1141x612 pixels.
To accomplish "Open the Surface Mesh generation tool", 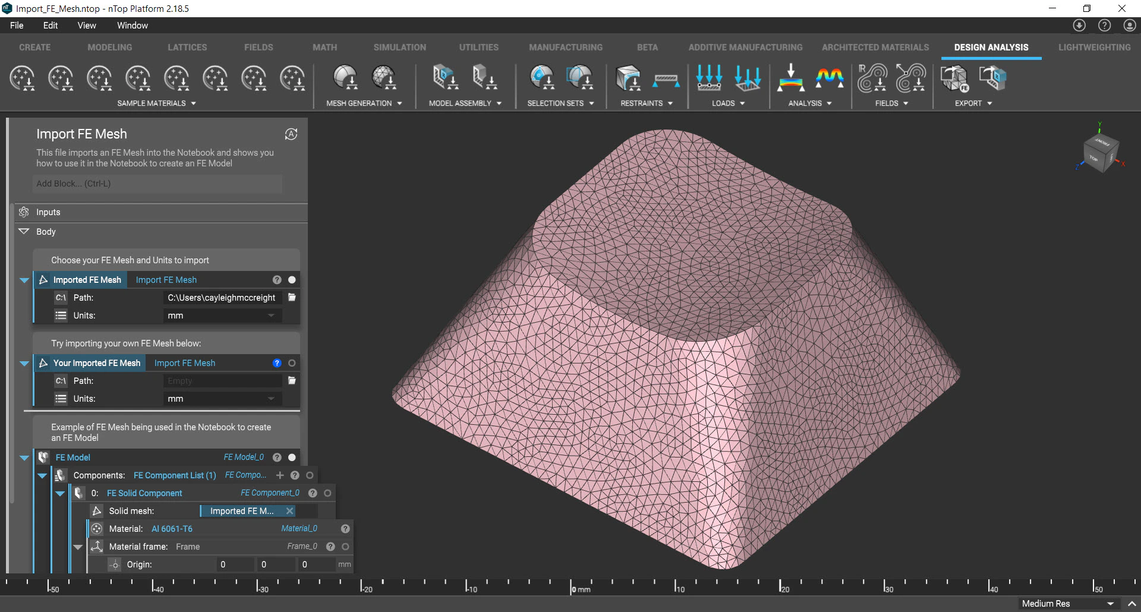I will click(346, 78).
